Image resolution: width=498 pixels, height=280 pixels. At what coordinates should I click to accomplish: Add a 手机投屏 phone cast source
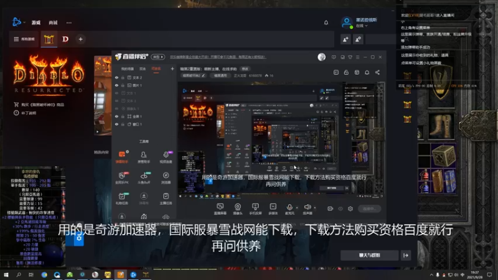(255, 209)
